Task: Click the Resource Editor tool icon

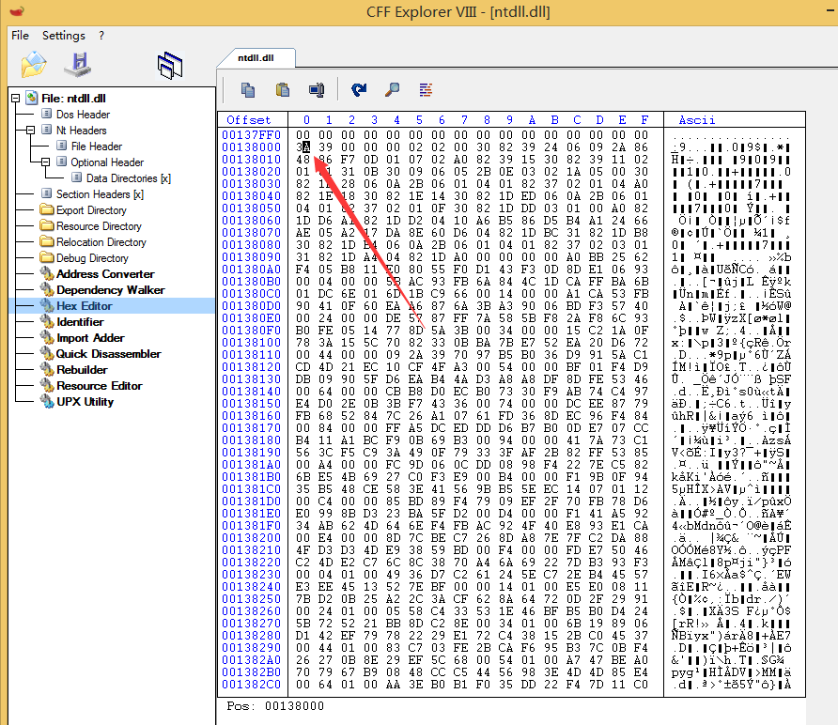Action: click(47, 386)
